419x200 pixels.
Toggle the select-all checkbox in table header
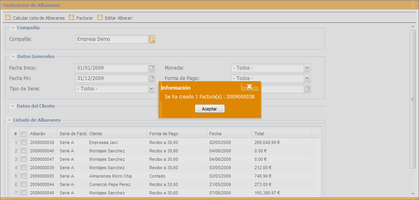tap(23, 134)
